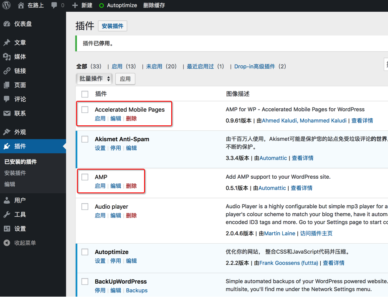Open Automattic author link for Akismet

pyautogui.click(x=273, y=158)
